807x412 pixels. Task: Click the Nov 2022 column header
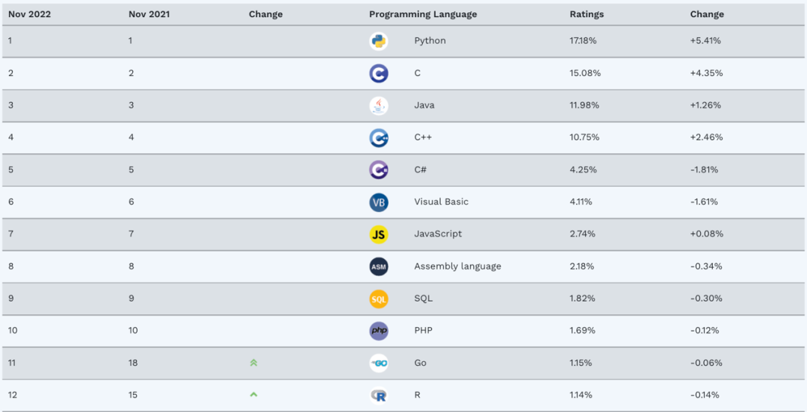tap(29, 14)
